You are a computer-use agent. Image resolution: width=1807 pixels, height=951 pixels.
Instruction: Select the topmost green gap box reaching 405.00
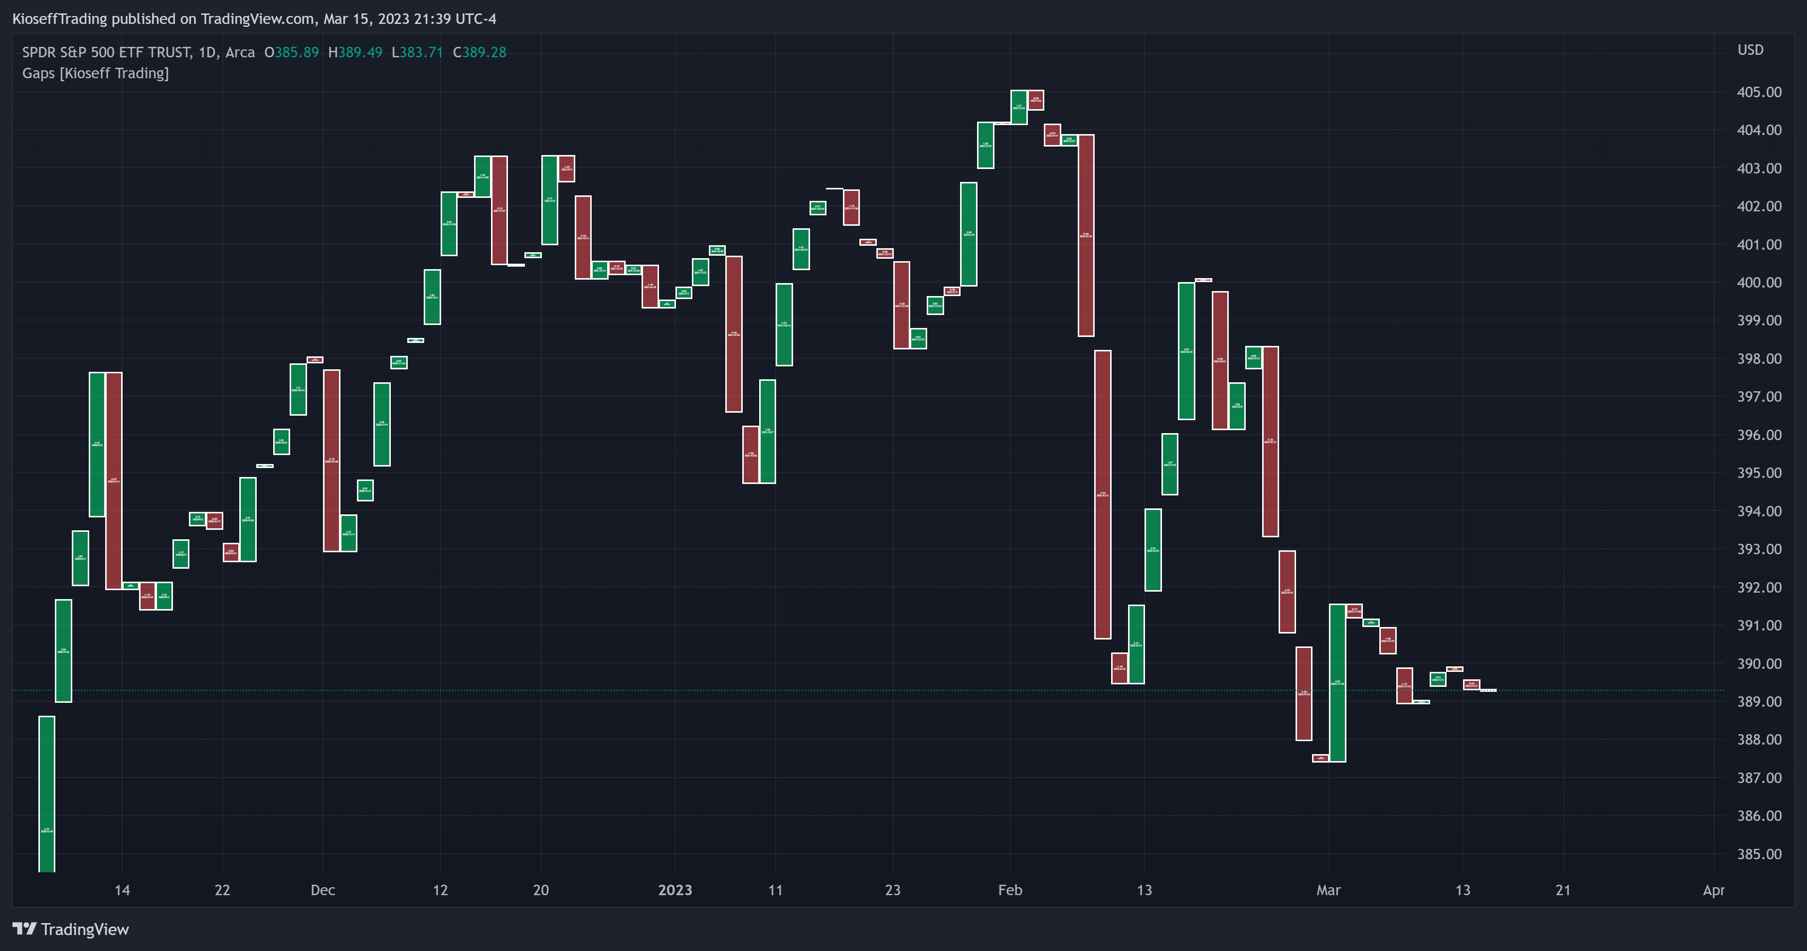(x=1019, y=107)
